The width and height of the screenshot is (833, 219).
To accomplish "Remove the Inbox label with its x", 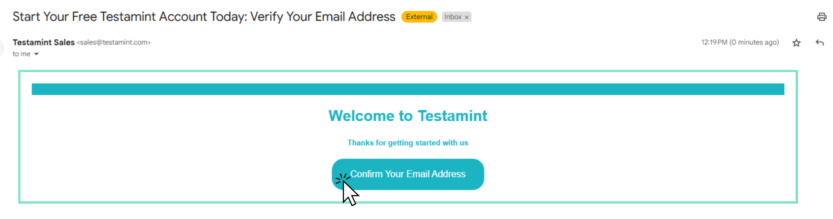I will tap(467, 17).
